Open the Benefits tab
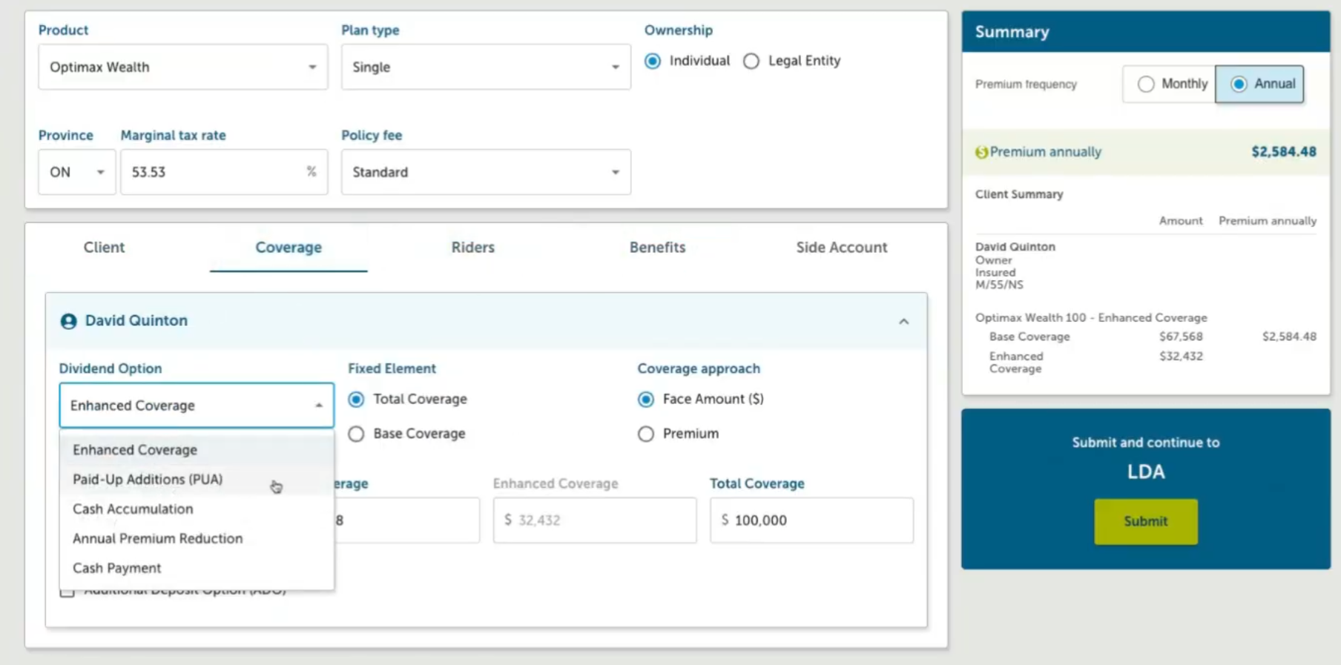The height and width of the screenshot is (665, 1341). 658,248
